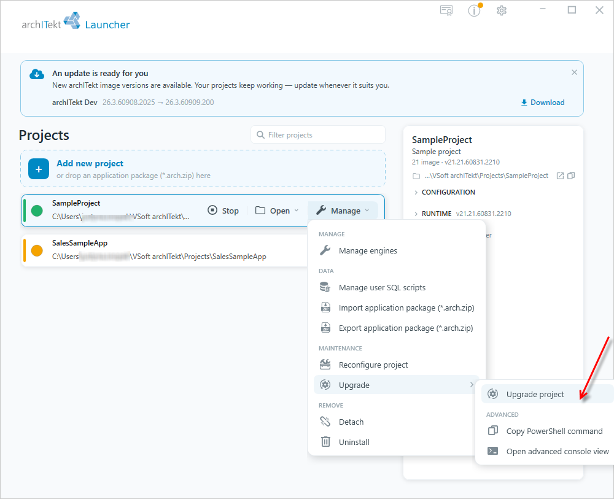This screenshot has height=499, width=614.
Task: Select the SalesSampleApp project row
Action: [165, 250]
